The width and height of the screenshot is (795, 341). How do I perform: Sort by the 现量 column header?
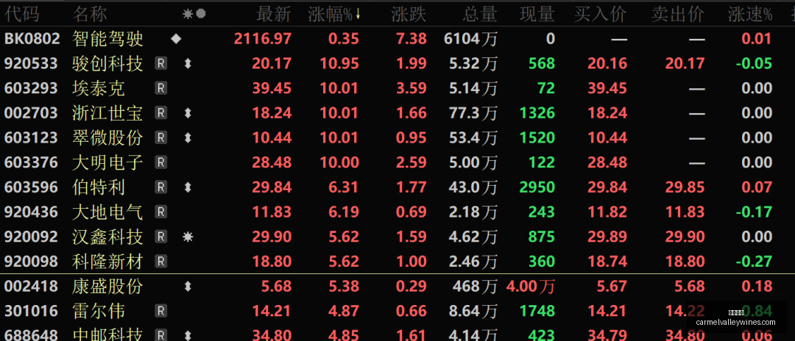537,14
